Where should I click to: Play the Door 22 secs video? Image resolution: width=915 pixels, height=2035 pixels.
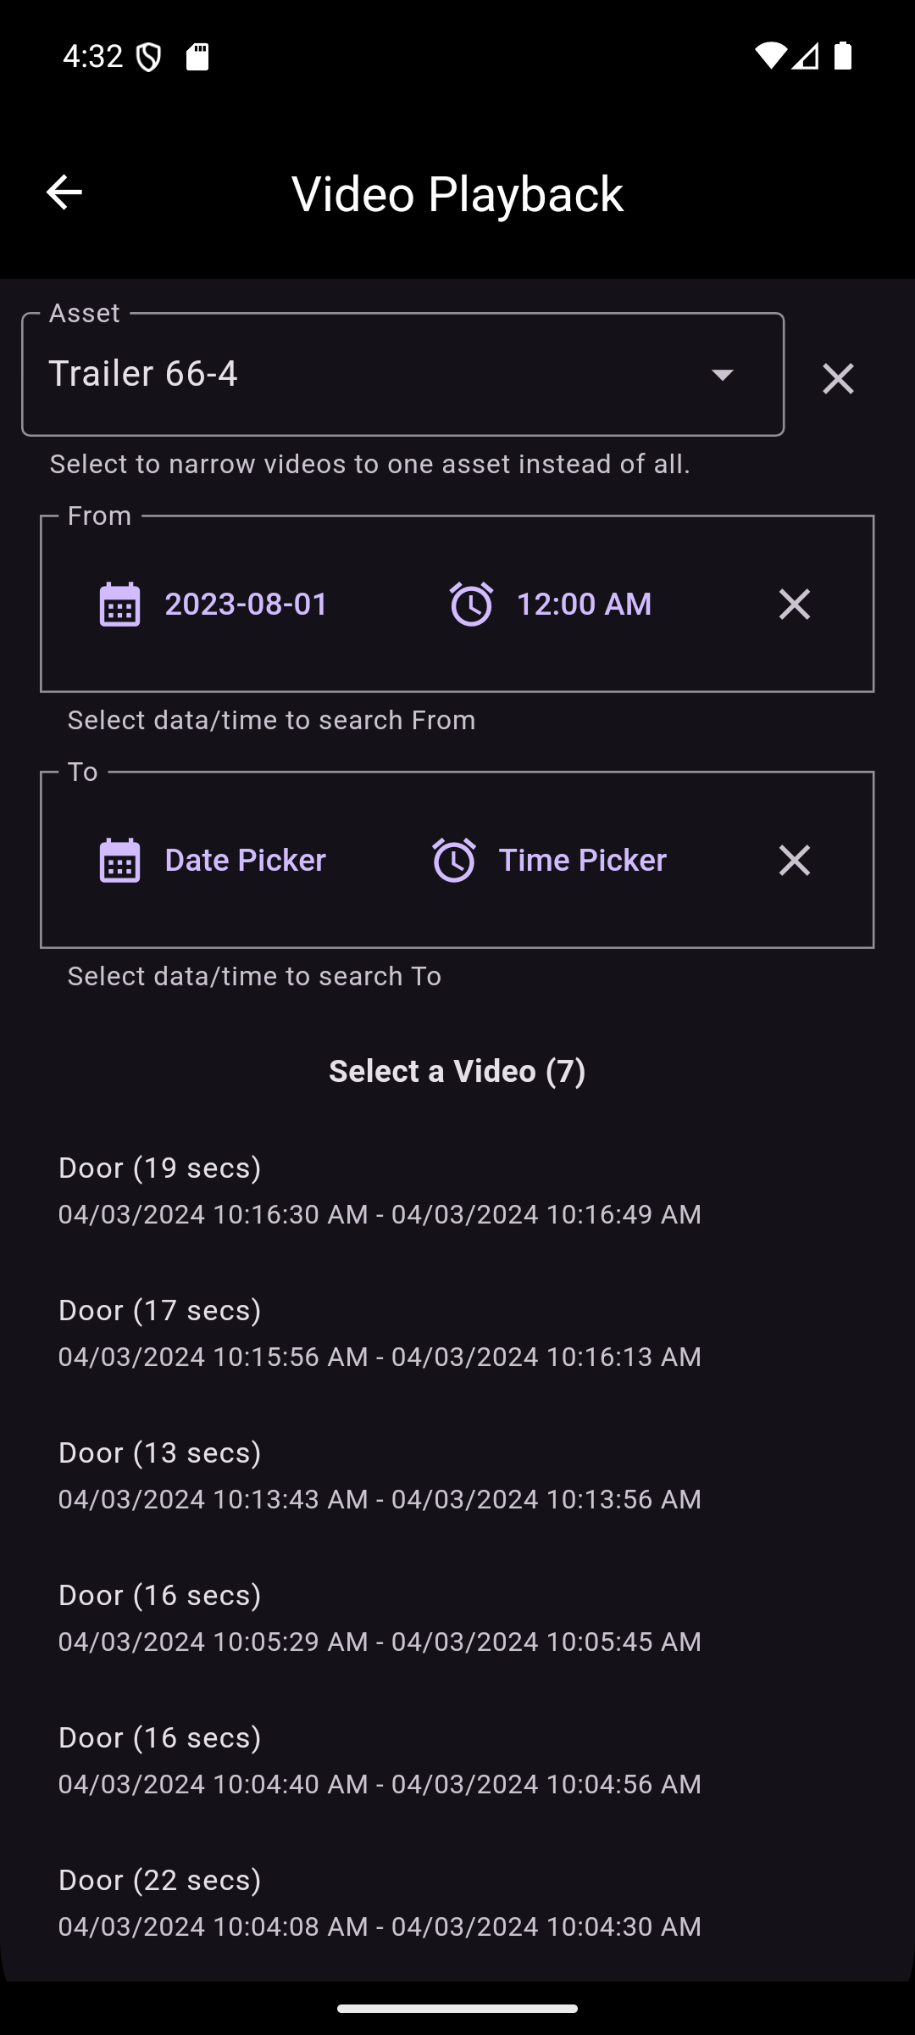380,1903
